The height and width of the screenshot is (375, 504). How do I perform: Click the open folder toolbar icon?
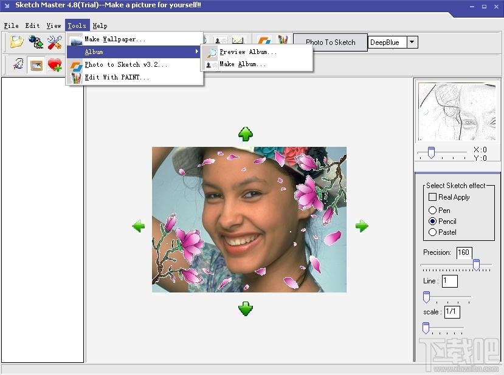(x=16, y=42)
